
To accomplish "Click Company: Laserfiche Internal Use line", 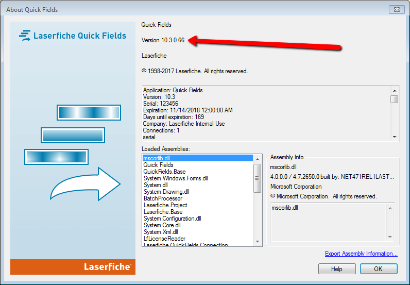I will [x=184, y=124].
